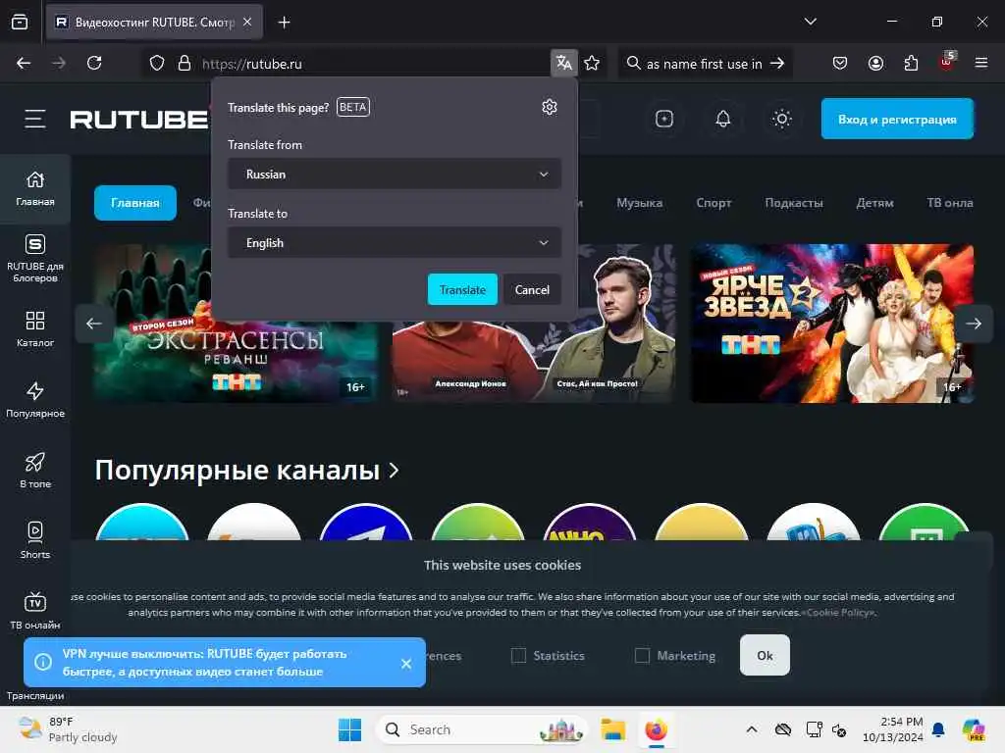Toggle the Marketing cookie checkbox
The width and height of the screenshot is (1005, 753).
(x=642, y=655)
